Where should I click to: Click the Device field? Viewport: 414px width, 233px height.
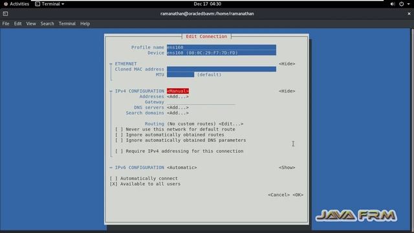click(221, 53)
